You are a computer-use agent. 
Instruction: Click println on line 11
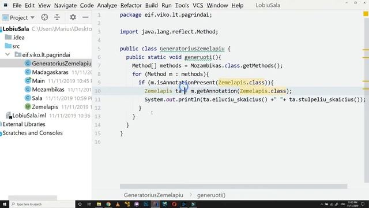click(189, 99)
